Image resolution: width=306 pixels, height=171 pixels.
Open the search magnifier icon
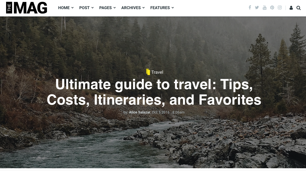click(298, 8)
